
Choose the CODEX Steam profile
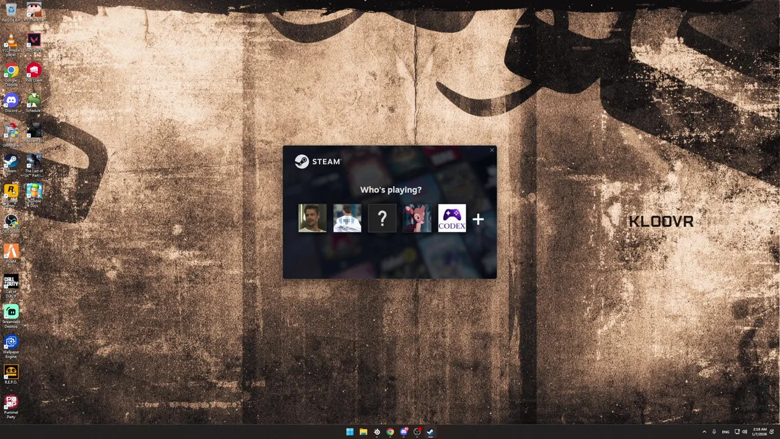click(452, 218)
